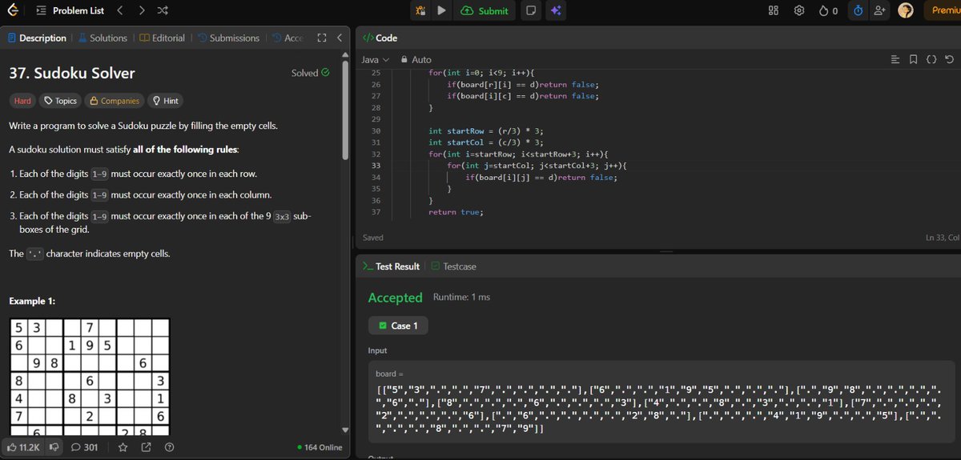Screen dimensions: 961x460
Task: Switch to the Testcase tab
Action: (453, 266)
